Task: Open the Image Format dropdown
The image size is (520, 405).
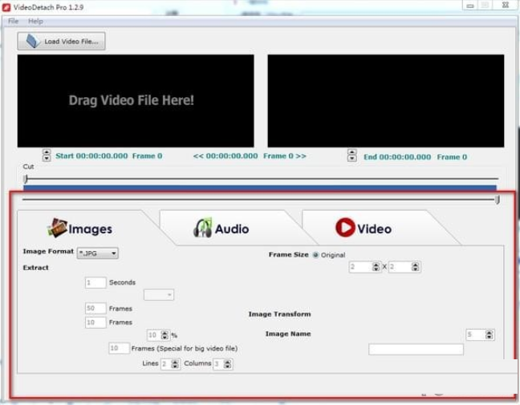Action: point(98,253)
